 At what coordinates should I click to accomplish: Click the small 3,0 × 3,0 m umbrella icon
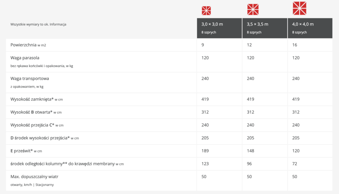click(x=206, y=11)
